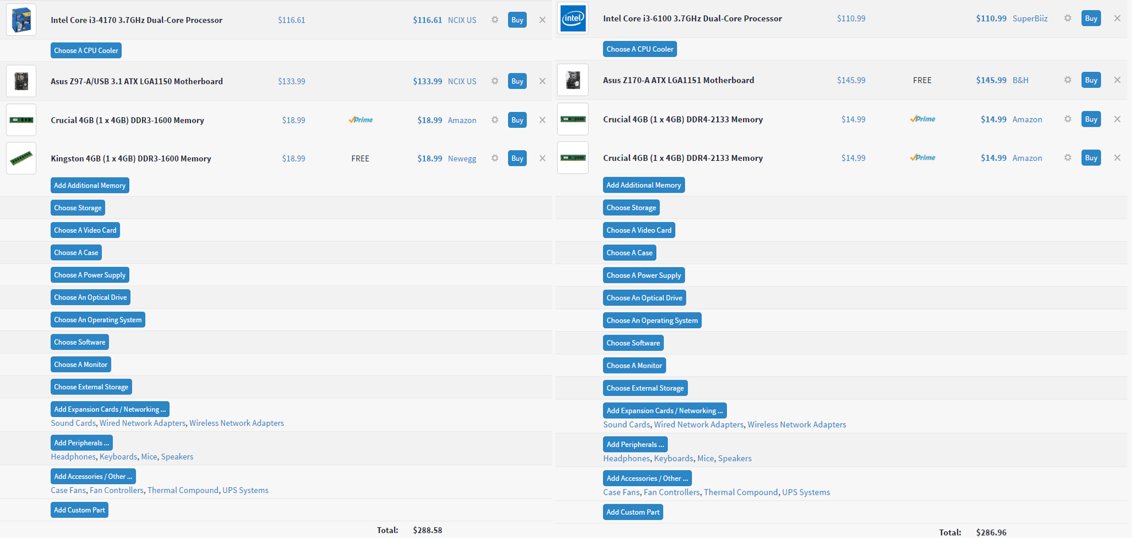Click Sound Cards link below i3-4170 build
Screen dimensions: 1132x539
pyautogui.click(x=73, y=424)
